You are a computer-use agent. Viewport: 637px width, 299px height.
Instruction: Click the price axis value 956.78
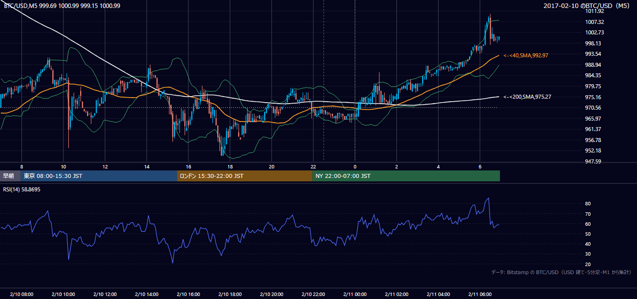[593, 140]
